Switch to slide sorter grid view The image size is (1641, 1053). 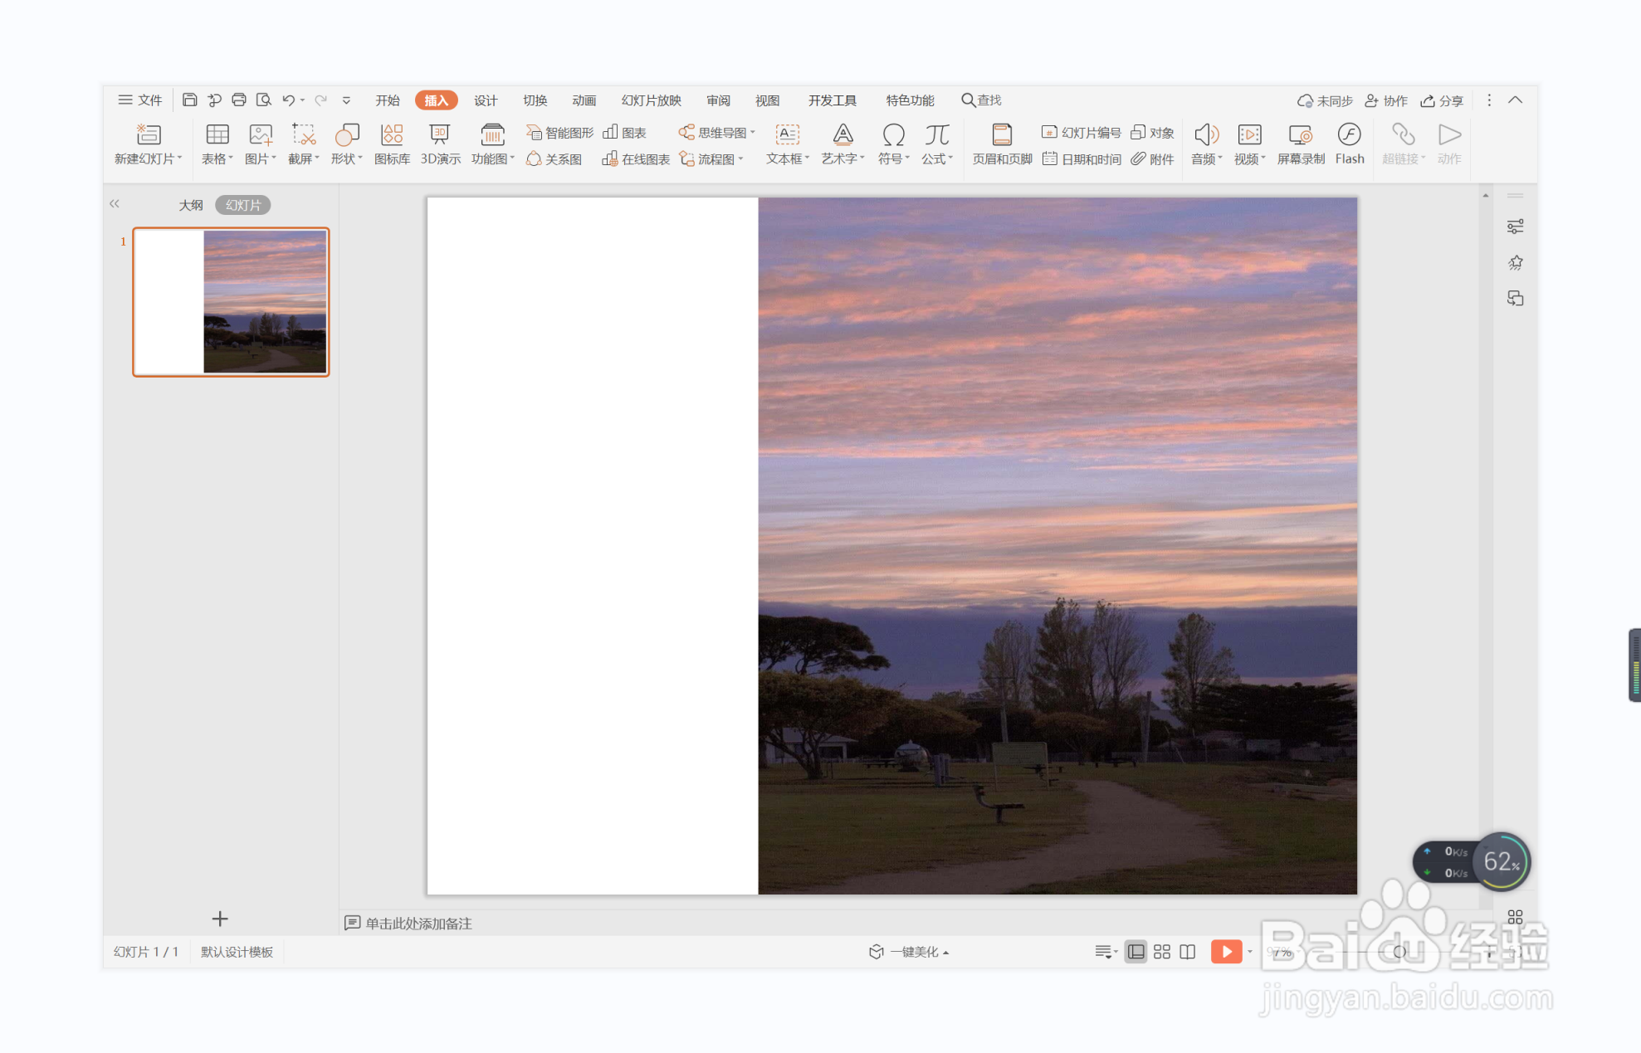click(x=1161, y=952)
